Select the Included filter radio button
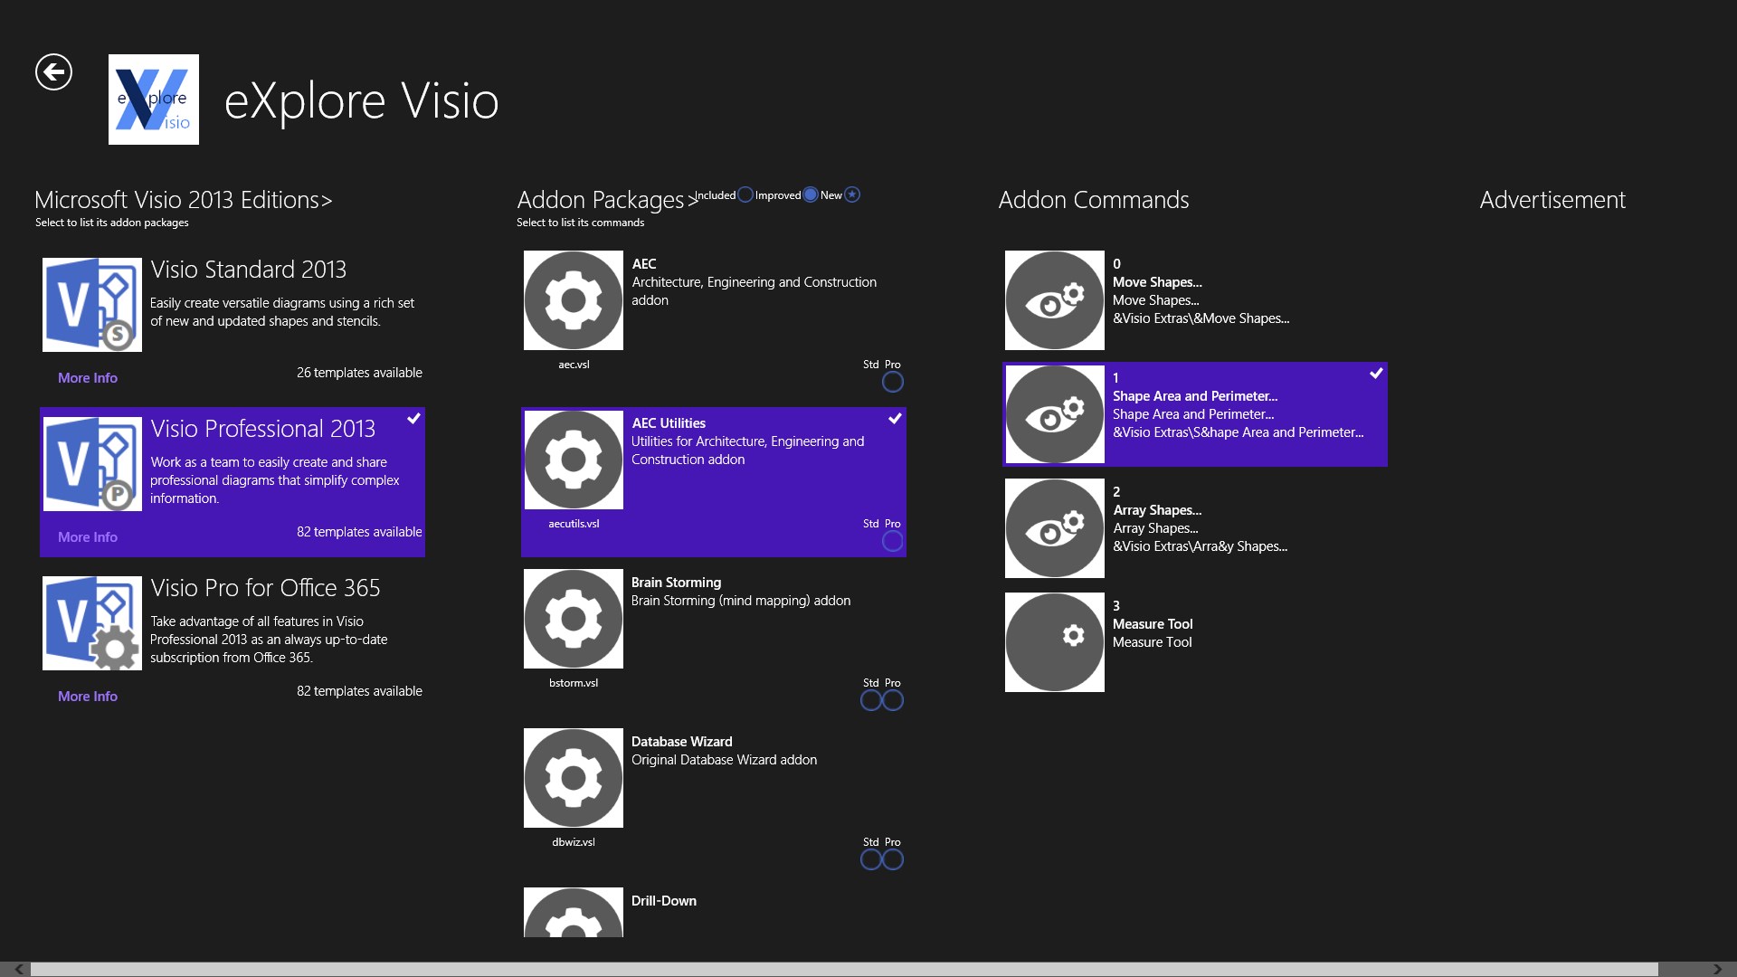This screenshot has height=977, width=1737. 745,194
